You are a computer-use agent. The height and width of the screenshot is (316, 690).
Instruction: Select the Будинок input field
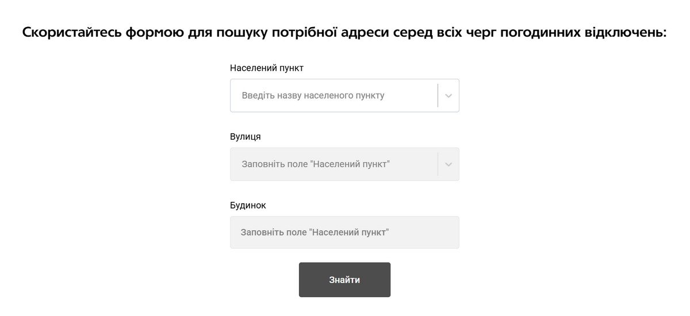click(x=344, y=233)
